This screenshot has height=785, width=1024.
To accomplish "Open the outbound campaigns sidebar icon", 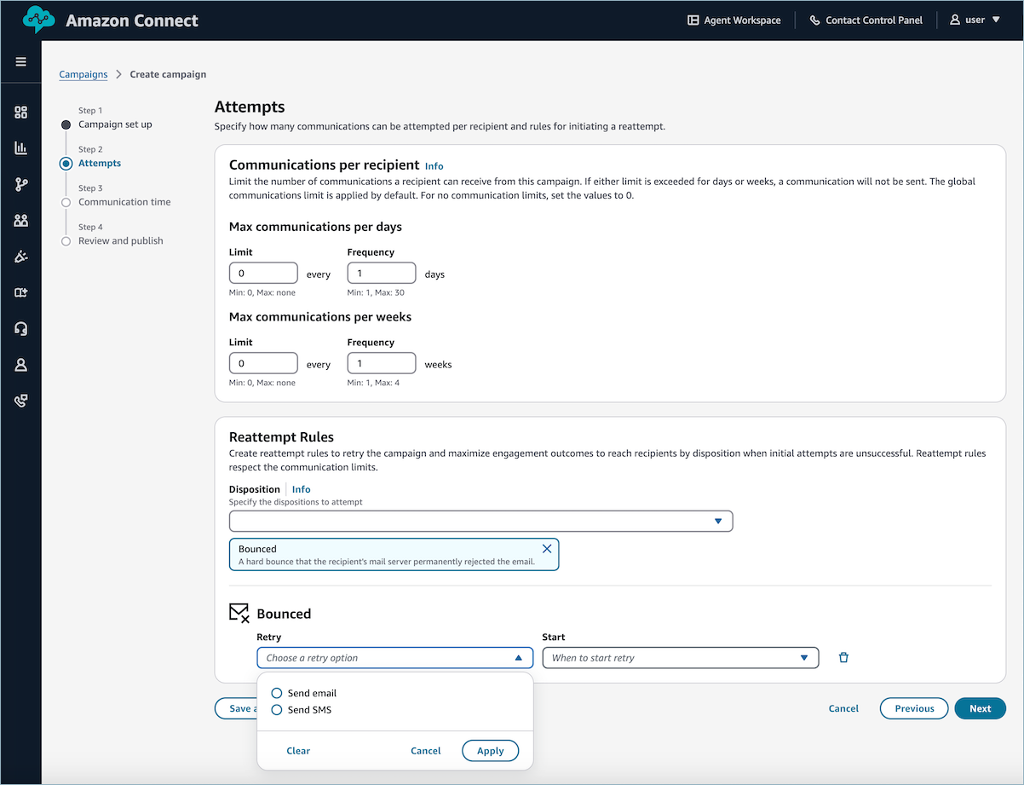I will coord(21,257).
